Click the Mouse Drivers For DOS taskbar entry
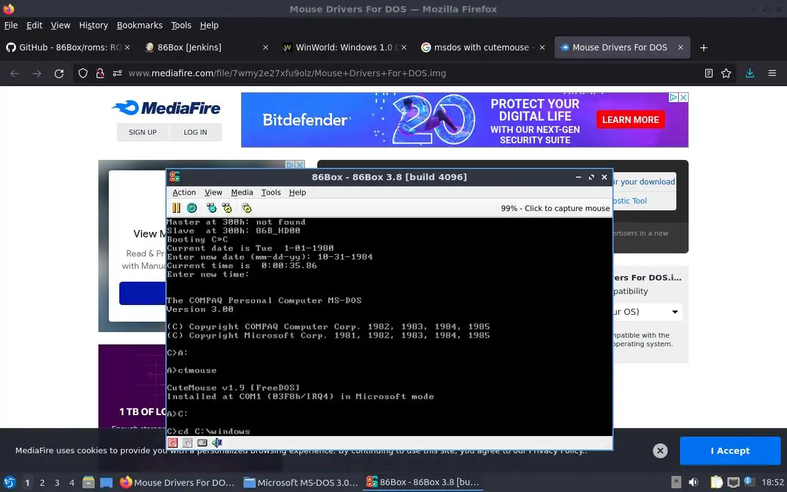This screenshot has height=492, width=787. coord(177,483)
